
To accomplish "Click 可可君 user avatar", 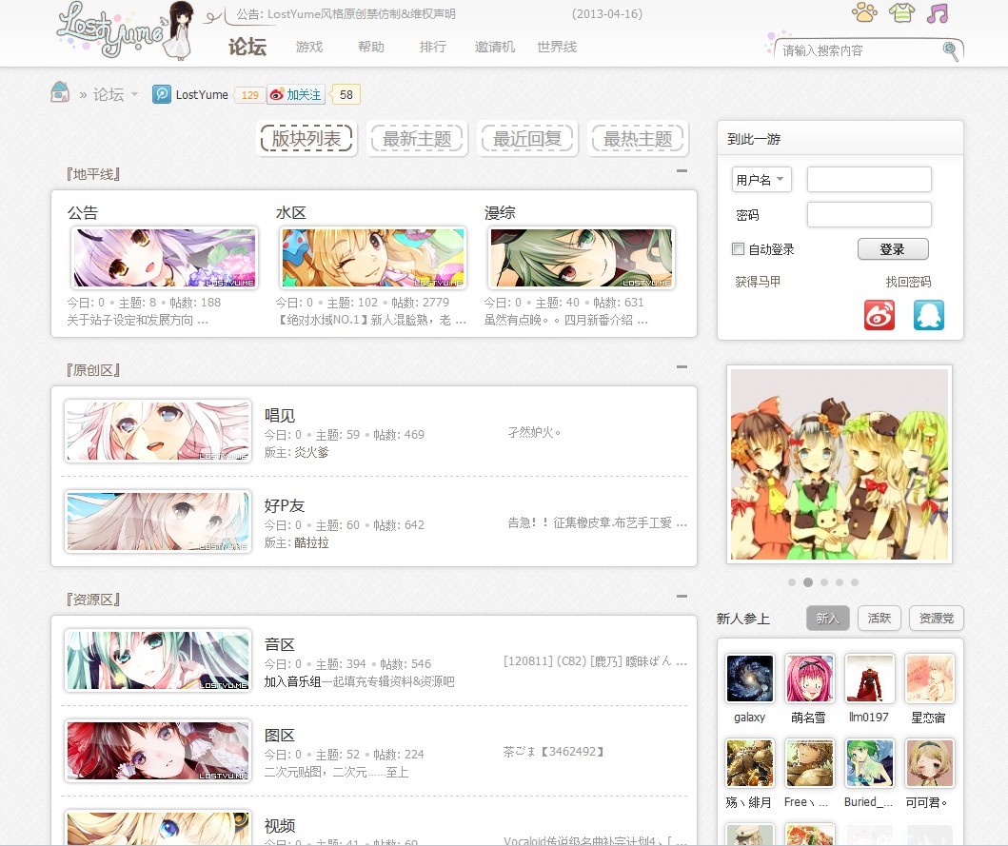I will pos(930,763).
